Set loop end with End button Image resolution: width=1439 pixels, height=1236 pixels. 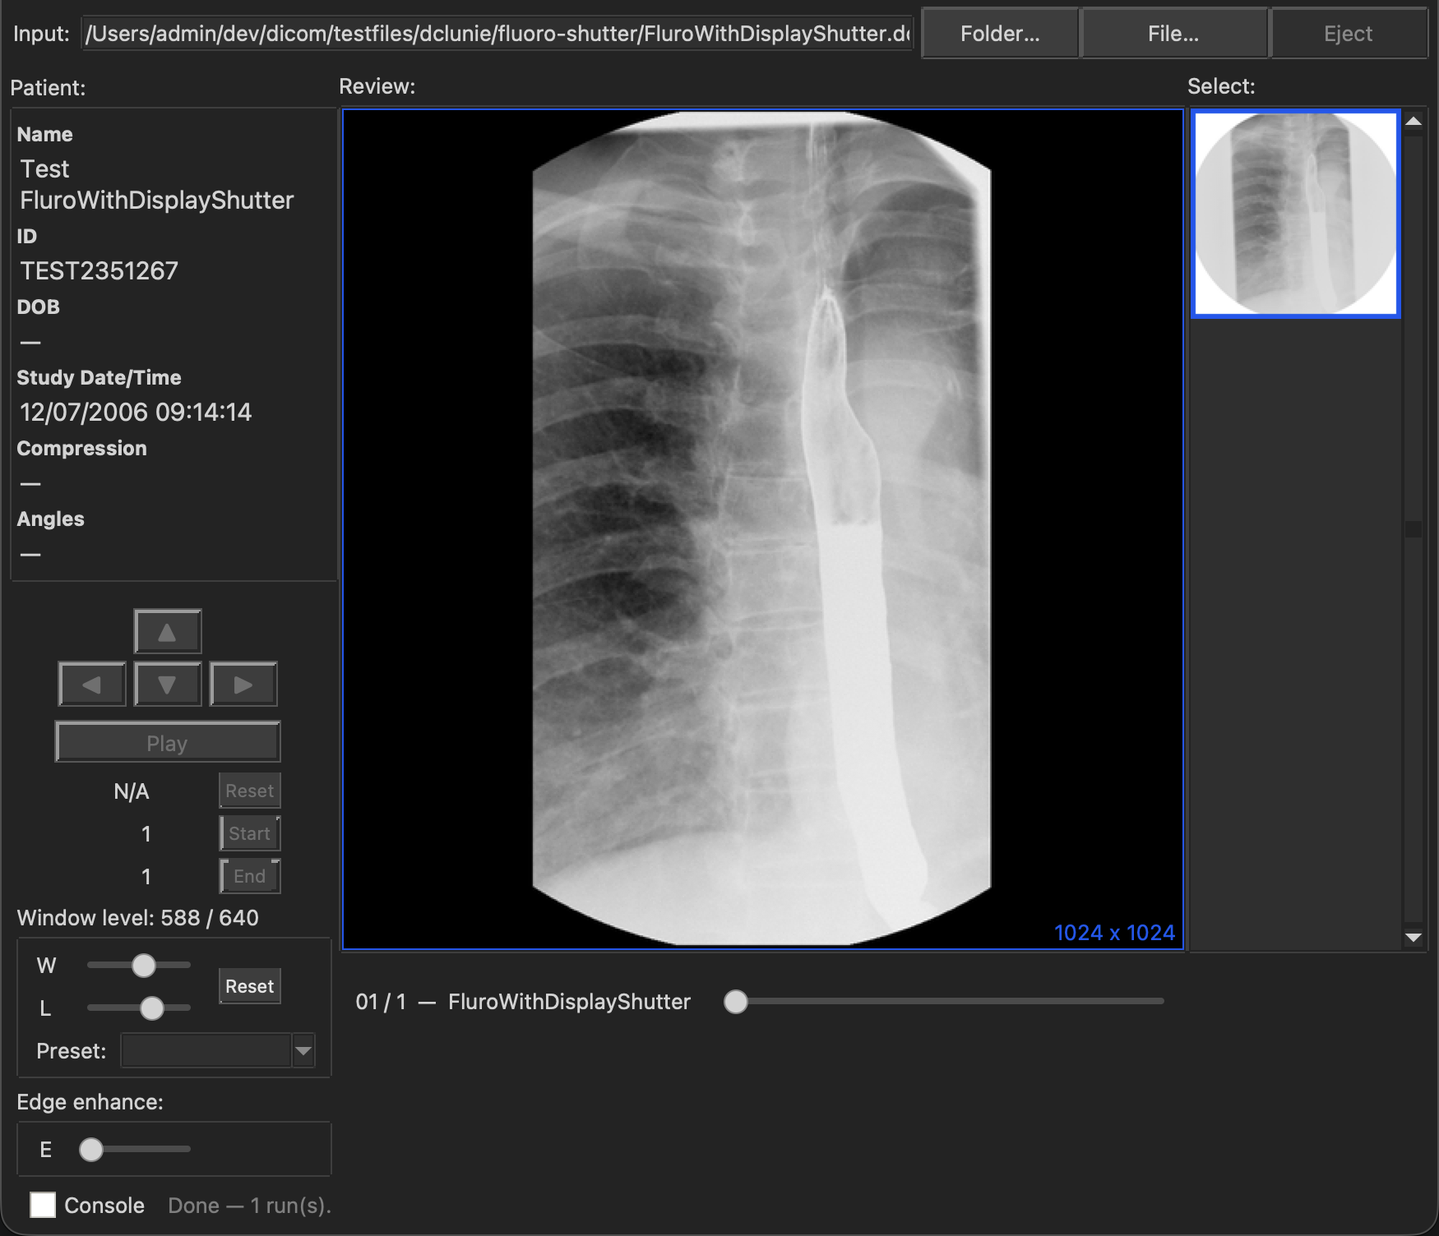coord(250,876)
